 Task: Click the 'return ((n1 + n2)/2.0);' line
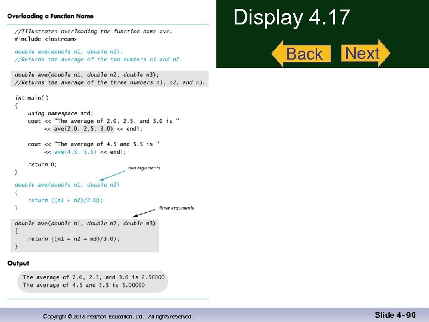tap(66, 200)
